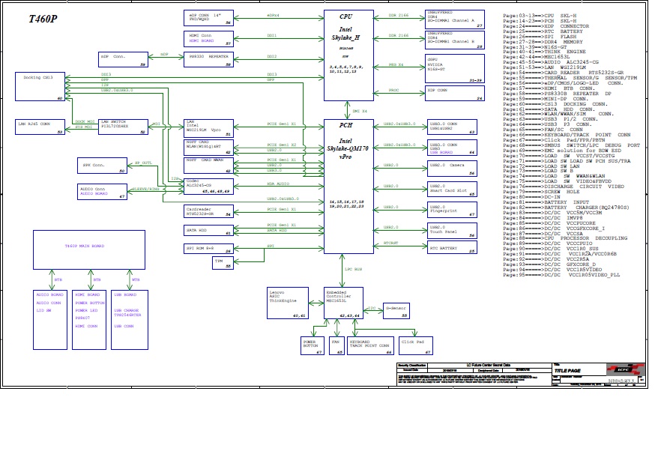Select index line Page:82 BATTERY CHARGER(BQ24780S)
This screenshot has width=658, height=451.
pos(566,208)
